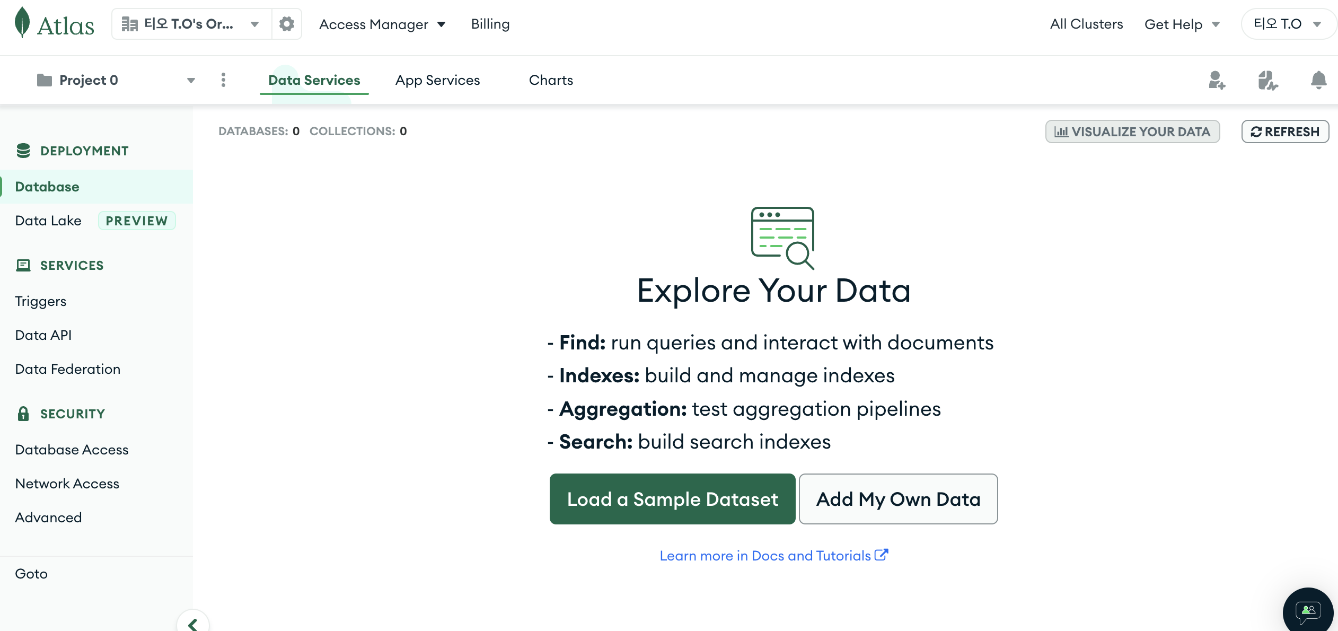Image resolution: width=1338 pixels, height=631 pixels.
Task: Go to All Clusters
Action: pyautogui.click(x=1087, y=24)
